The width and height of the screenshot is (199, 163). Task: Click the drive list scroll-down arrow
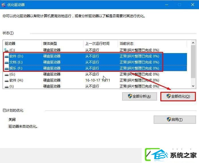pos(193,86)
